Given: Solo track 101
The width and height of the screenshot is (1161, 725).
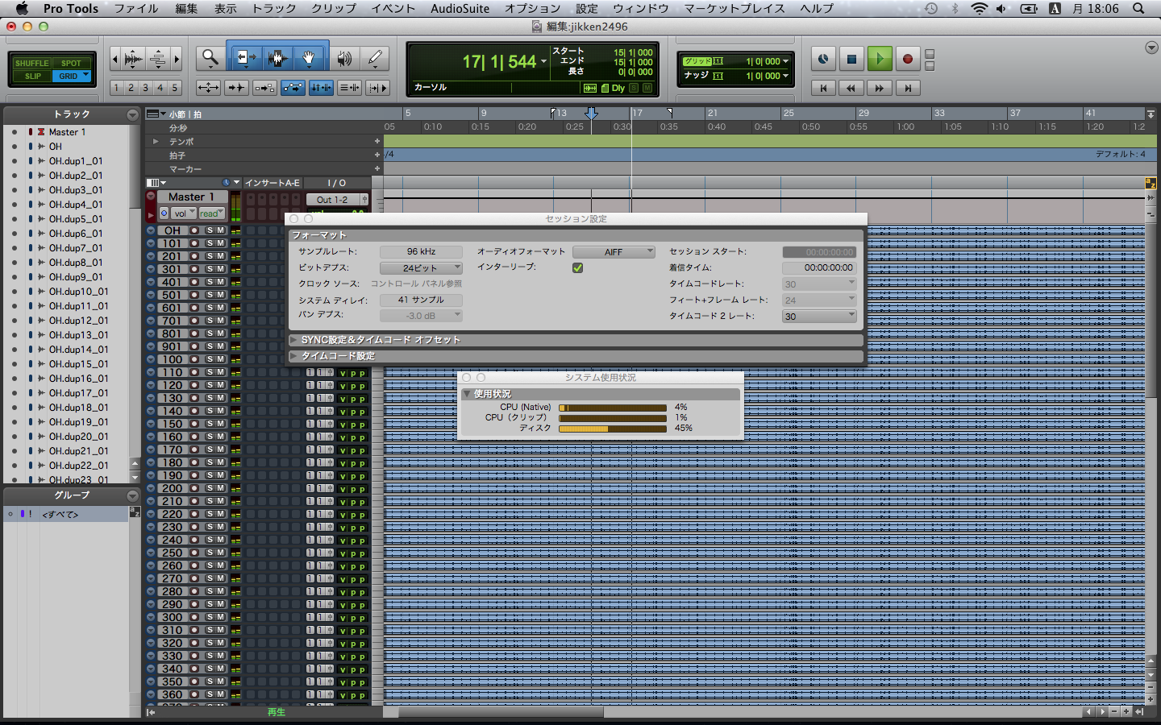Looking at the screenshot, I should 210,243.
